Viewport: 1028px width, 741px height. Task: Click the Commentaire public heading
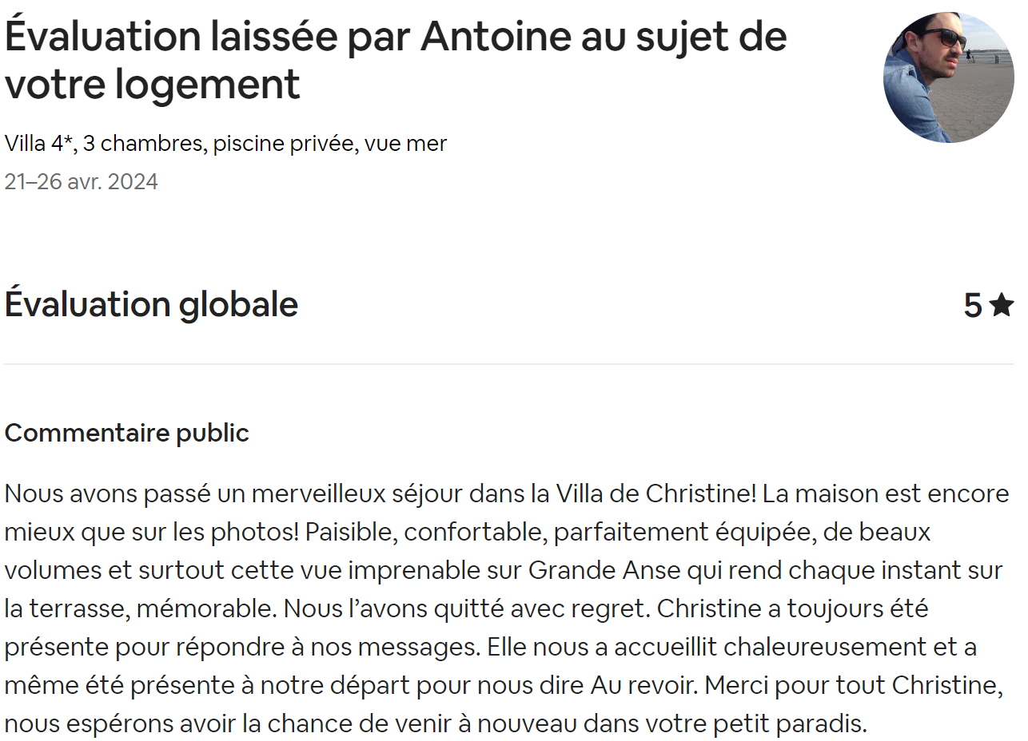(127, 433)
